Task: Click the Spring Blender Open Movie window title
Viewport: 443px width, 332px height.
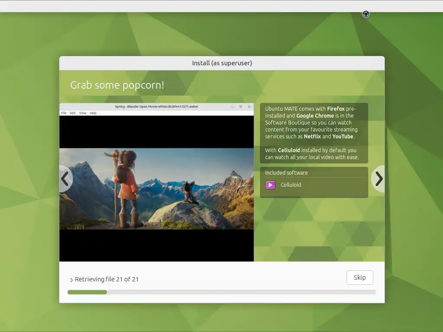Action: click(156, 106)
